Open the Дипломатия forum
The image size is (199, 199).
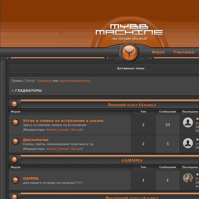pyautogui.click(x=36, y=140)
